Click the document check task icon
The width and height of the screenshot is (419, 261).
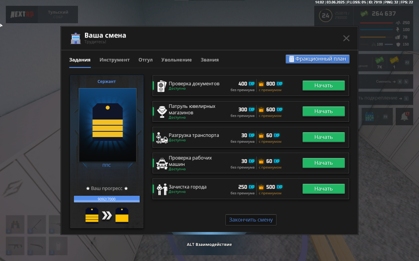pos(162,86)
